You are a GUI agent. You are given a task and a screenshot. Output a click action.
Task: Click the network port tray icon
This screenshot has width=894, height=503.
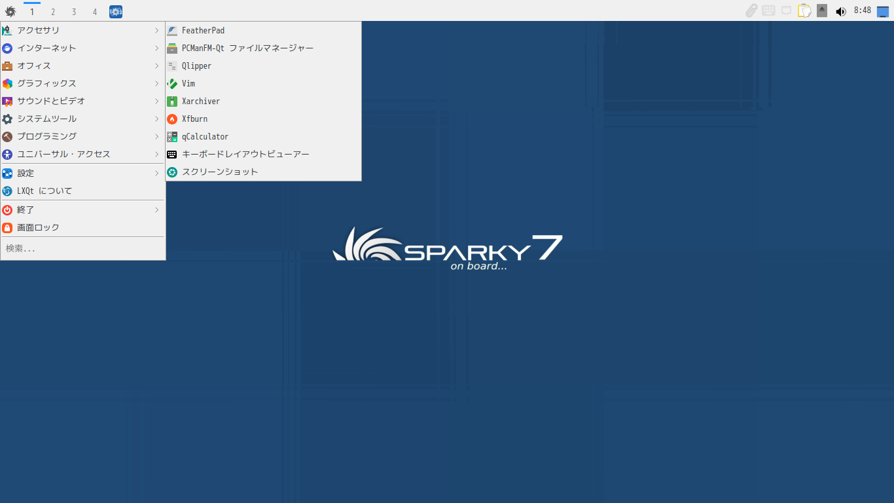[786, 10]
